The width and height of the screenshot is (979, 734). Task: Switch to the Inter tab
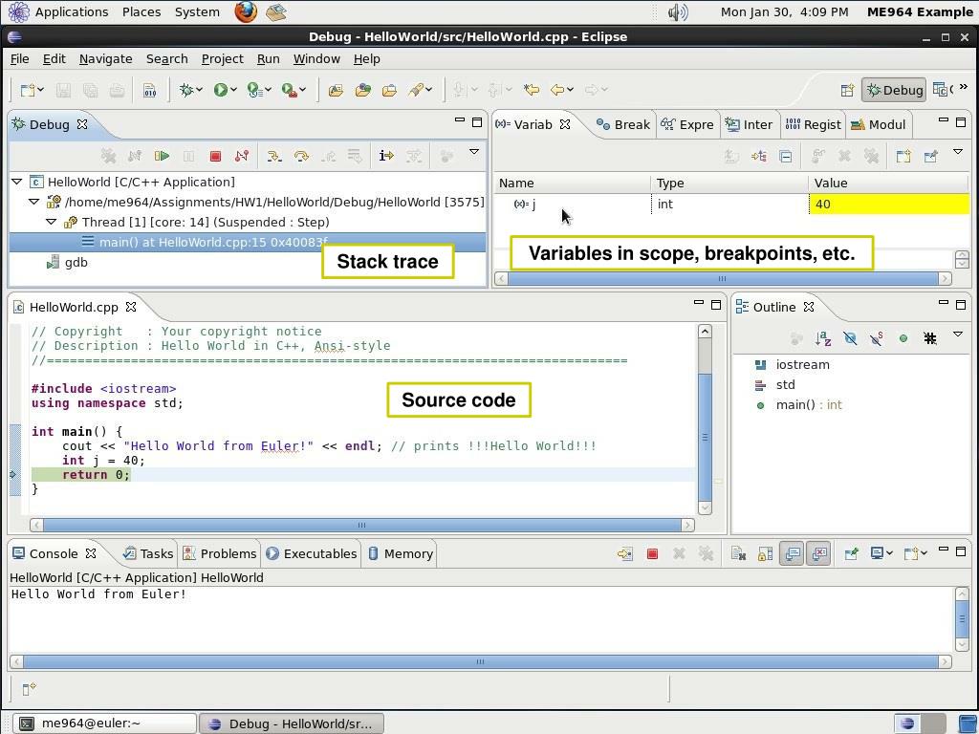[750, 125]
